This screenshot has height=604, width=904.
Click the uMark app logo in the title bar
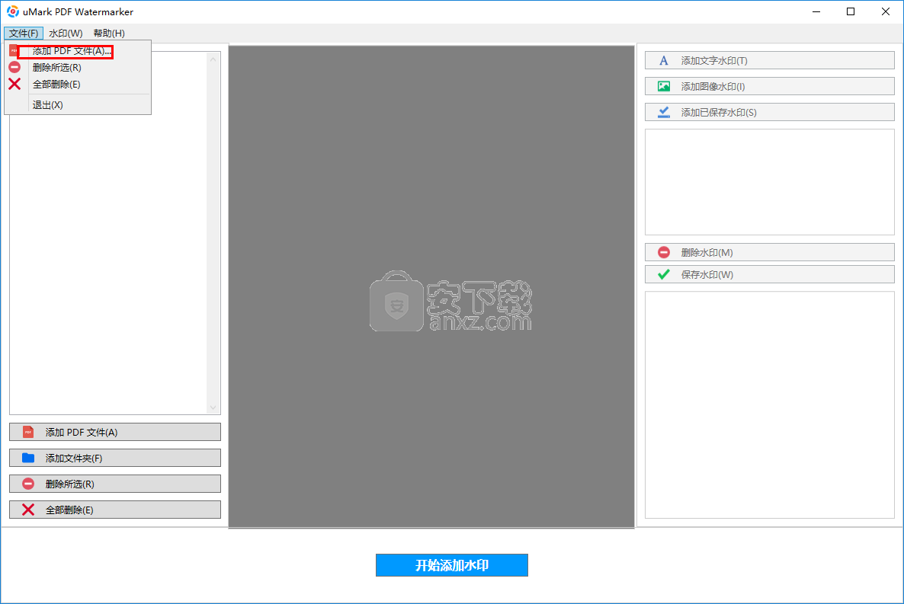[x=13, y=11]
